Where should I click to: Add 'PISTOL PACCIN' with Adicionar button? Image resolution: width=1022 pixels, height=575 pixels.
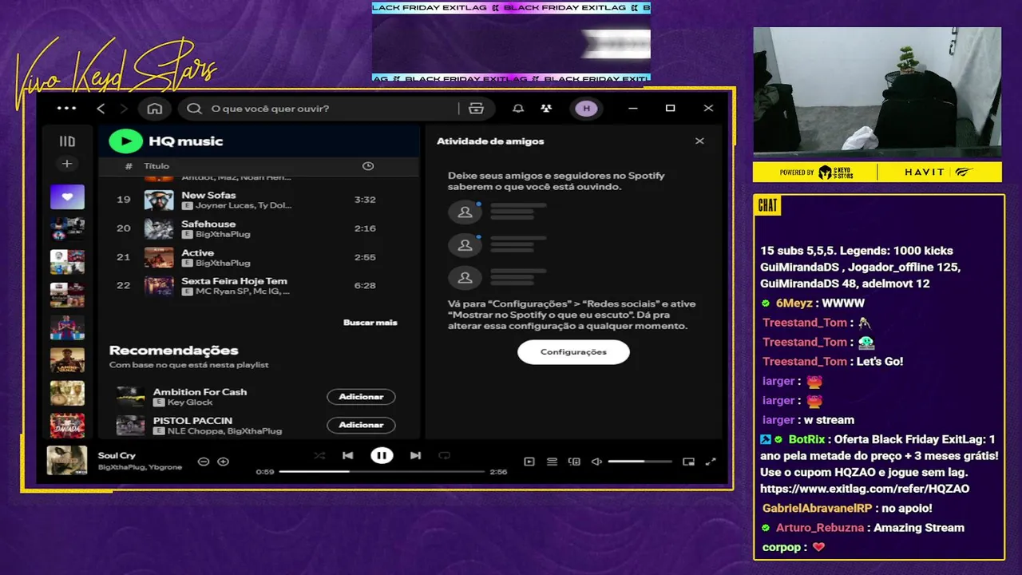tap(361, 425)
